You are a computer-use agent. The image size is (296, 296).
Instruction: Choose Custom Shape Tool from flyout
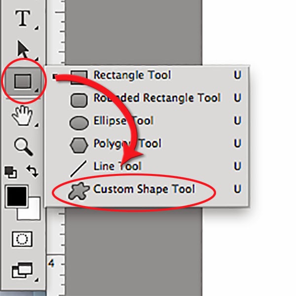[144, 189]
